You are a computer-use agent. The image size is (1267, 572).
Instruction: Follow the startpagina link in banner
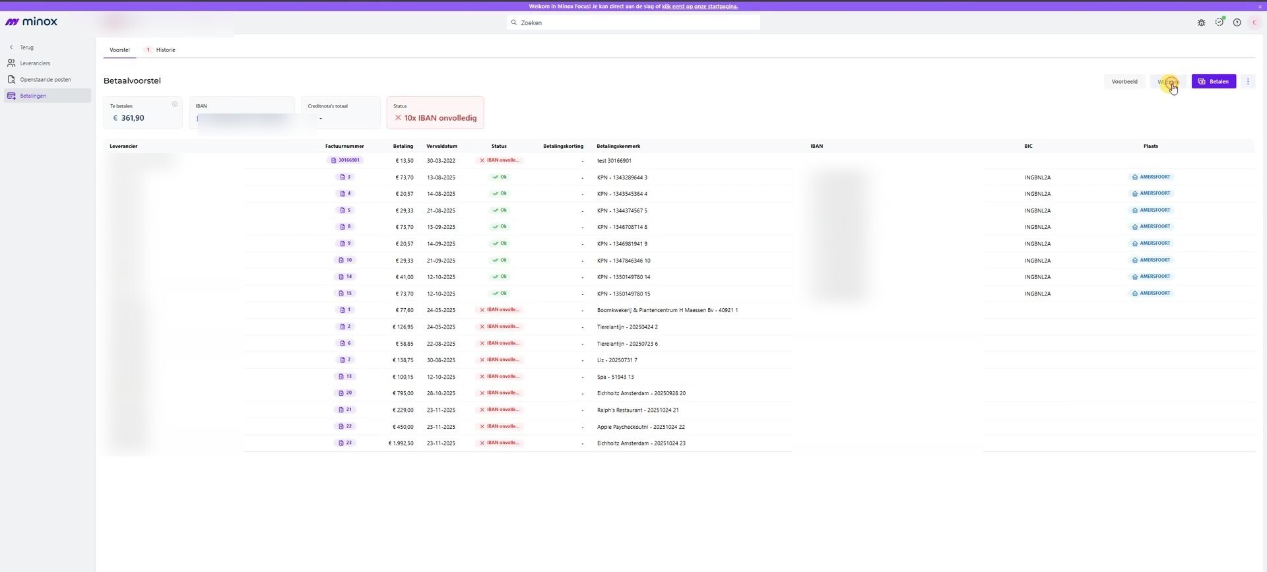(699, 7)
